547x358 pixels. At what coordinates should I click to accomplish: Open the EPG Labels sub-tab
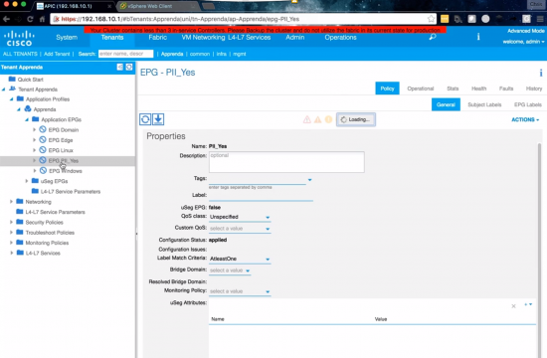click(528, 104)
